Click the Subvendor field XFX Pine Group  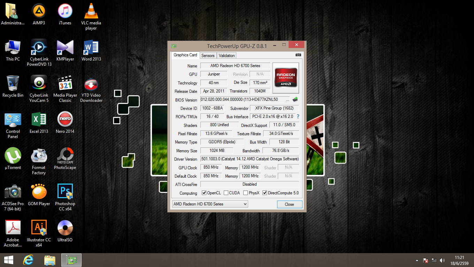[274, 108]
